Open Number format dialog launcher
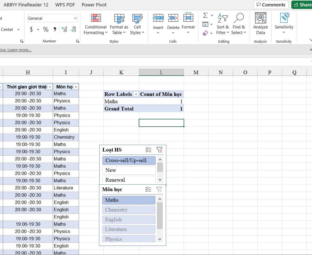312x255 pixels. pyautogui.click(x=78, y=41)
